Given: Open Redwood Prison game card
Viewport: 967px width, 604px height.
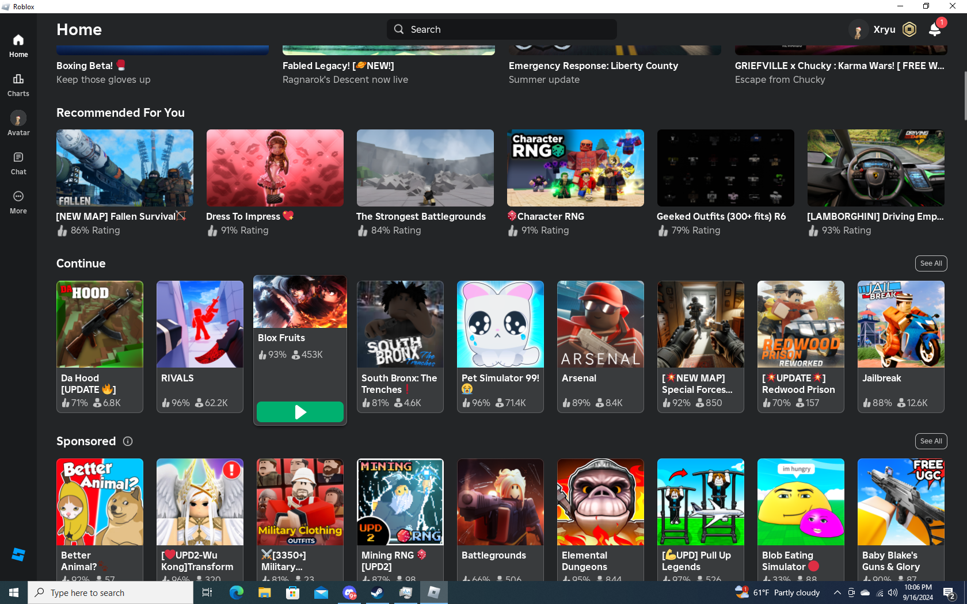Looking at the screenshot, I should click(x=801, y=346).
